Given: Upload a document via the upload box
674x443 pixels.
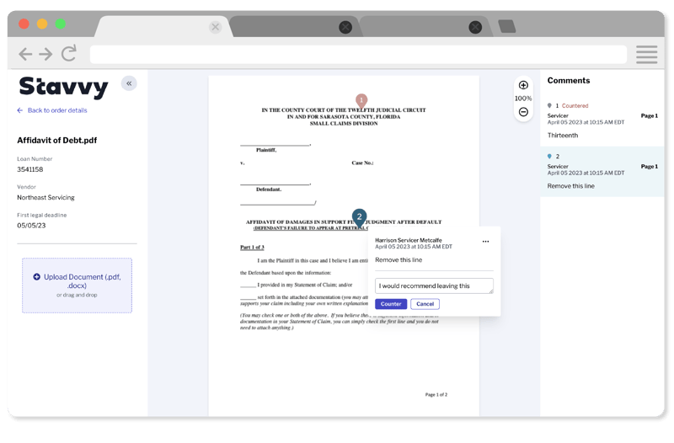Looking at the screenshot, I should (x=77, y=286).
